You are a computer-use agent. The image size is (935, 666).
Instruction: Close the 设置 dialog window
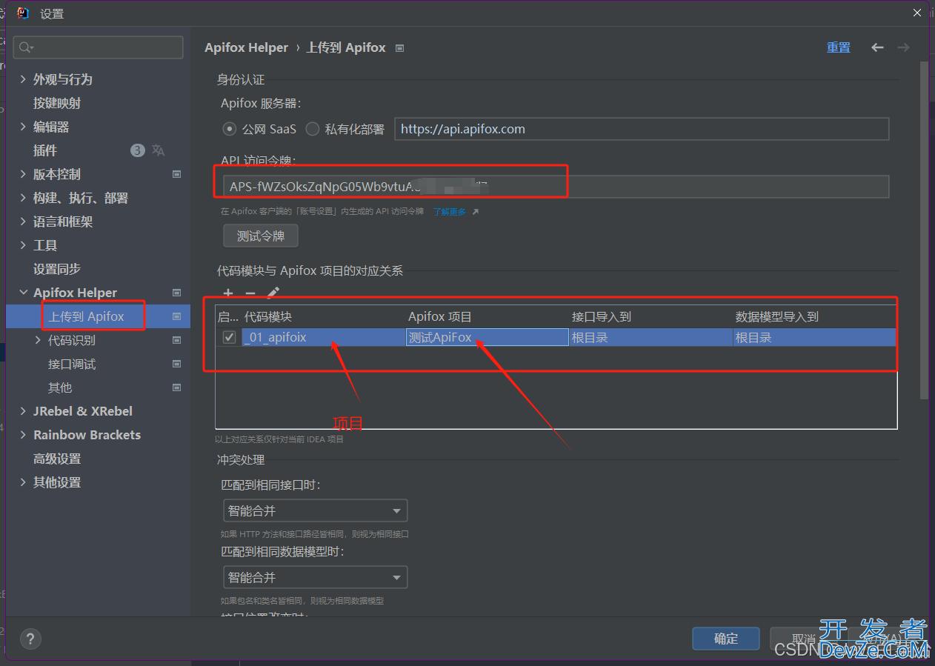(917, 13)
